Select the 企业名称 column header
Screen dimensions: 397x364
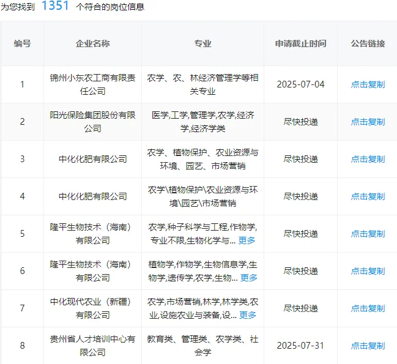click(92, 43)
